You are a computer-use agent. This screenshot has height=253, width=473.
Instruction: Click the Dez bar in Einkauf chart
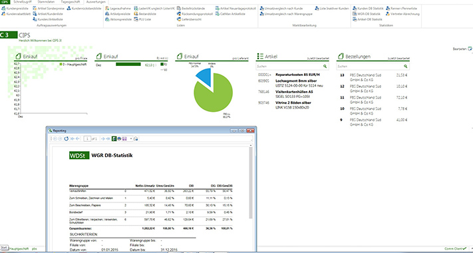tap(128, 65)
